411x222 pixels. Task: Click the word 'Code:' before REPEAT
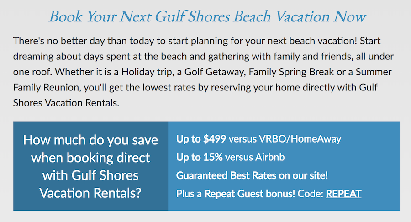point(311,194)
